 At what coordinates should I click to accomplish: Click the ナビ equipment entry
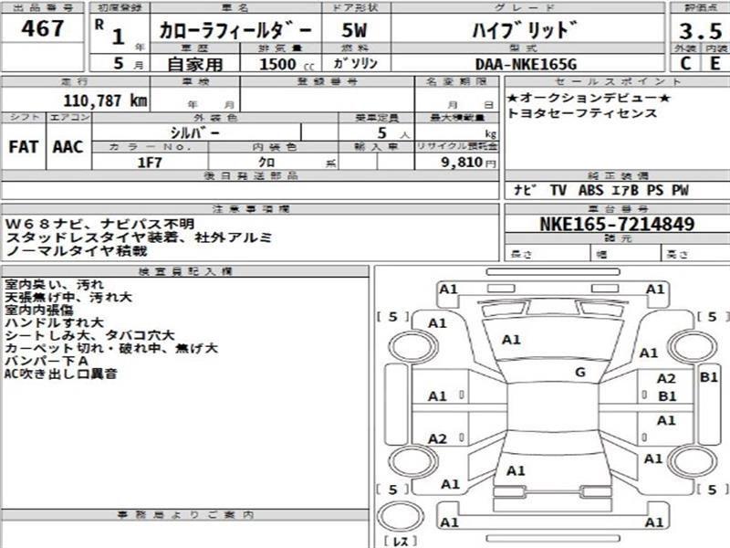(x=526, y=190)
